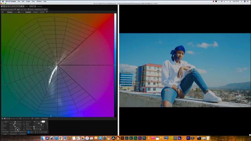Click the white color swatch
251x141 pixels.
[43, 122]
